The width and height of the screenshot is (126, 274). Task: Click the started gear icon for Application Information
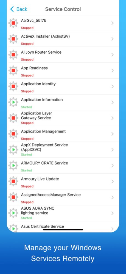[x=13, y=102]
